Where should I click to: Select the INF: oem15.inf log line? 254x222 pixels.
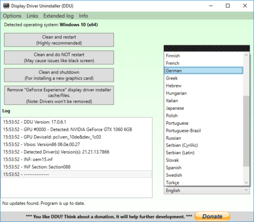[x=76, y=160]
